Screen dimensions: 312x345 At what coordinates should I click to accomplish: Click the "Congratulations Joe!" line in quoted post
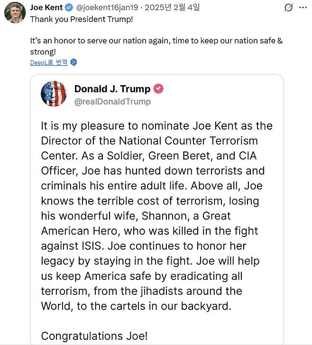[x=94, y=336]
